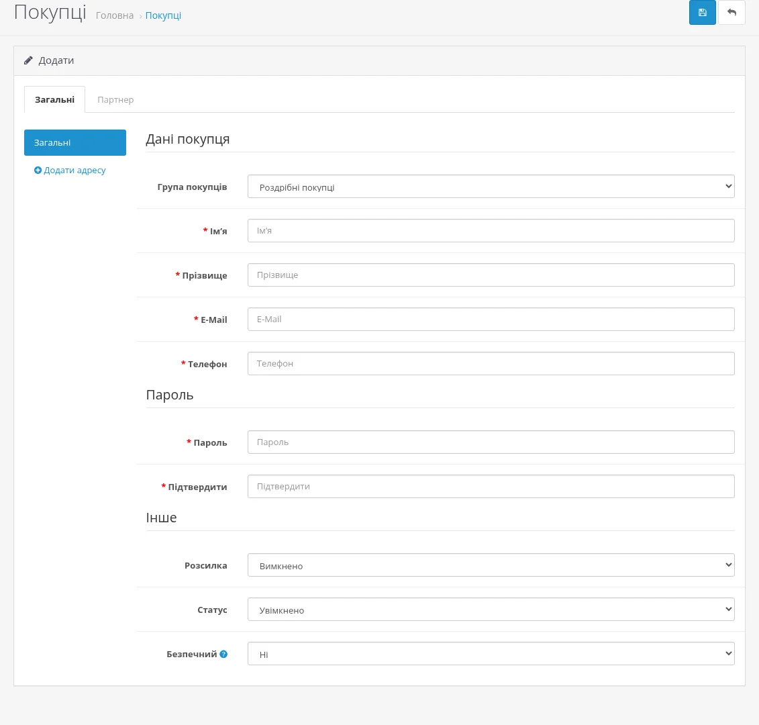759x725 pixels.
Task: Open the Статус dropdown
Action: [x=491, y=610]
